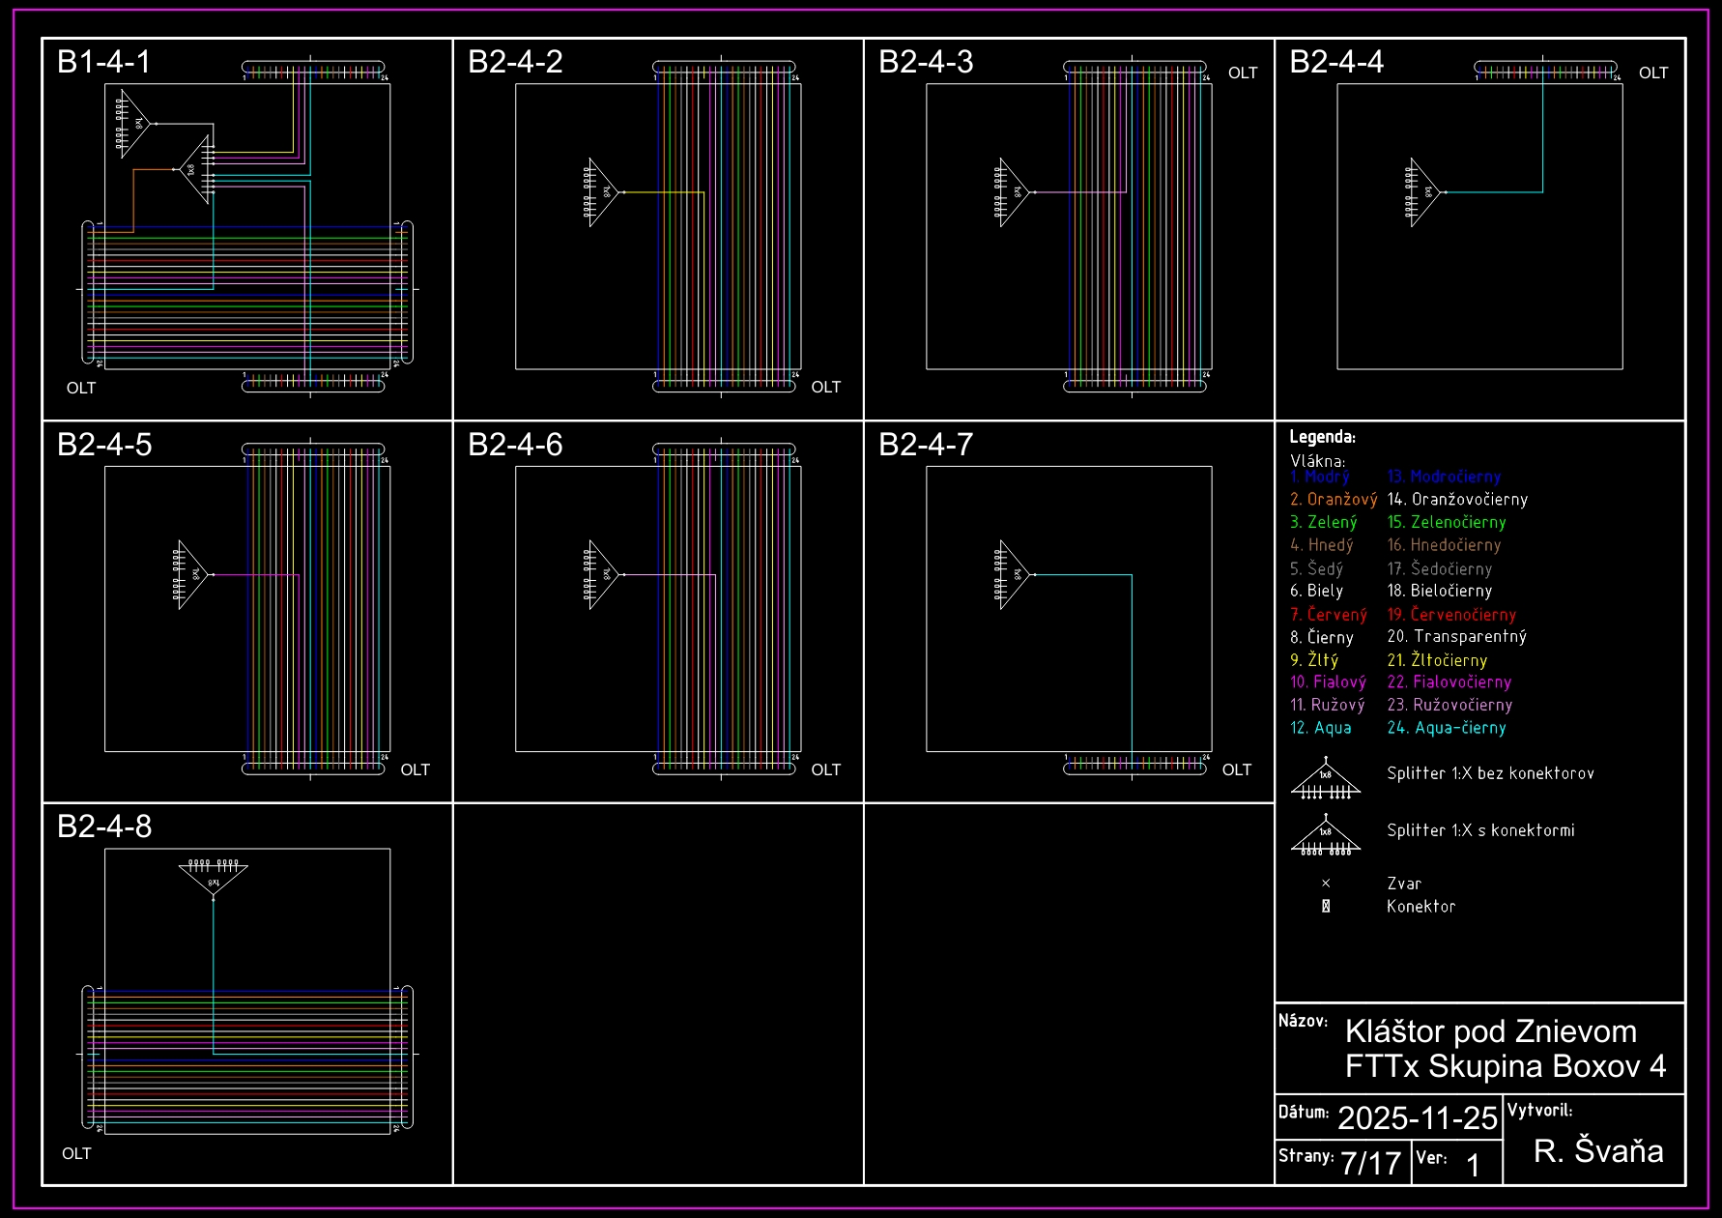
Task: Click the OLT label in box B2-4-8
Action: [x=76, y=1153]
